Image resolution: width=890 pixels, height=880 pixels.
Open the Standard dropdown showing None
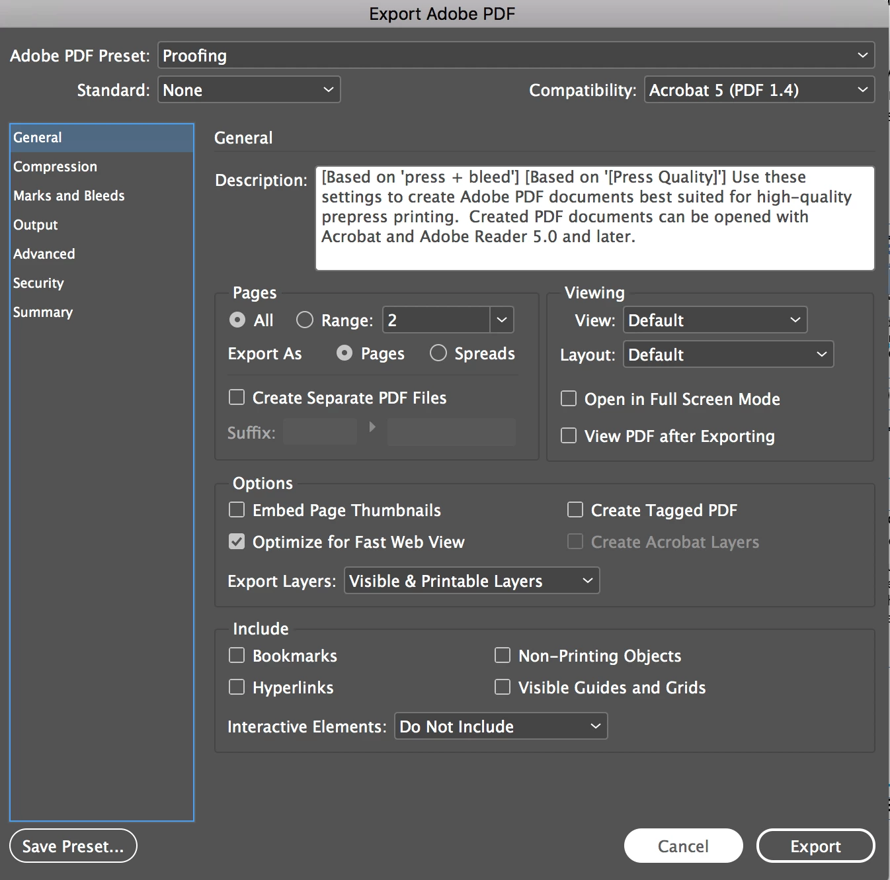click(x=249, y=90)
